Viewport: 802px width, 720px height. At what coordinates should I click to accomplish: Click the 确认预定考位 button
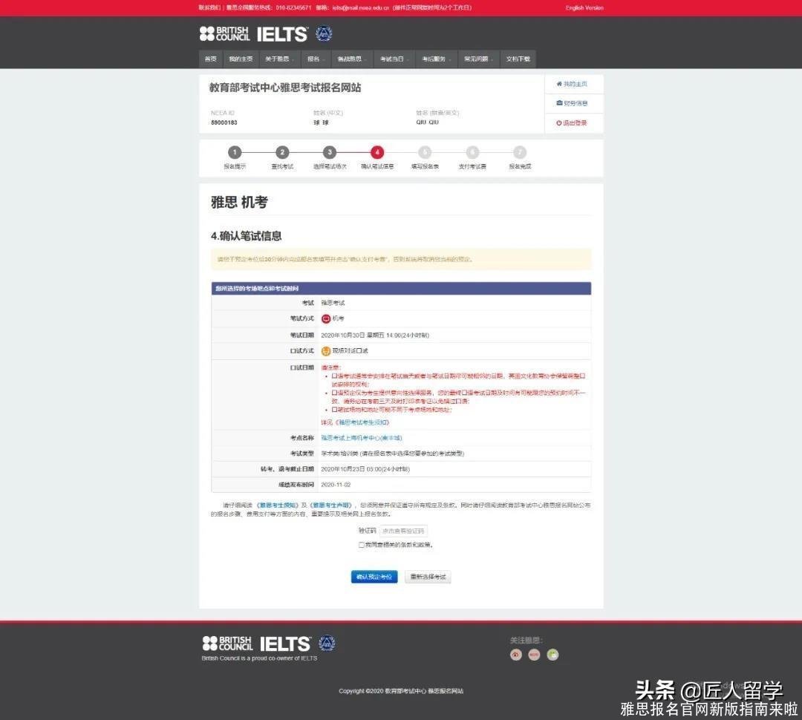tap(374, 576)
